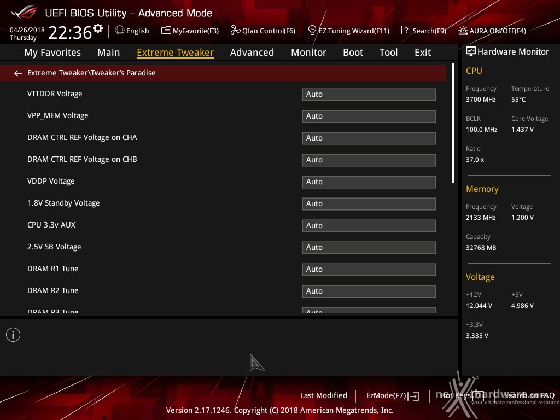Click MyFavorite(F3) text button
The width and height of the screenshot is (560, 420).
[196, 31]
